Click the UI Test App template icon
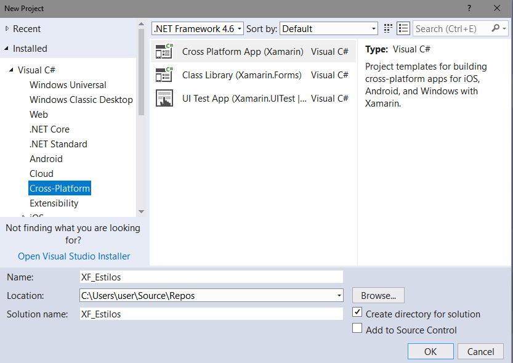Image resolution: width=513 pixels, height=363 pixels. tap(164, 98)
